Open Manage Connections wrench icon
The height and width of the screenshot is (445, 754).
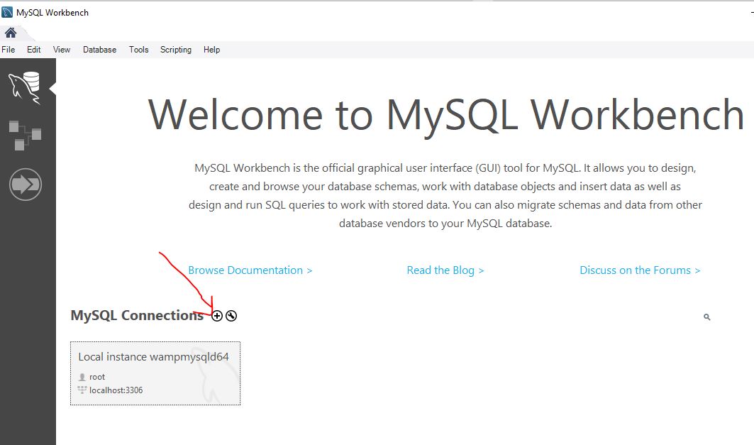point(231,316)
